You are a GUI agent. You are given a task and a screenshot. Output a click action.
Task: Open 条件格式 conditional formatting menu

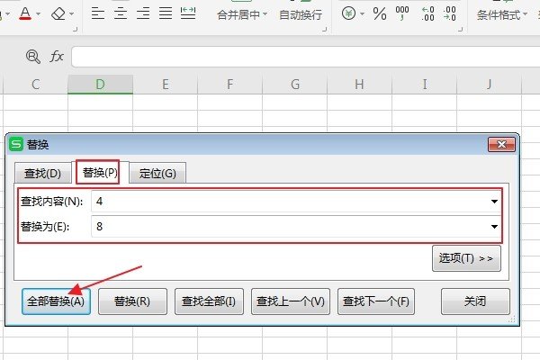pos(502,14)
